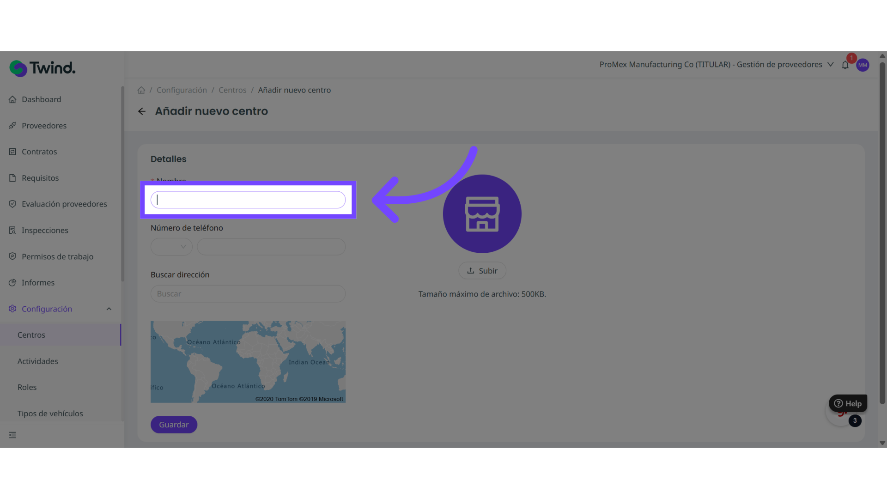Click the Twind logo
887x499 pixels.
click(42, 68)
